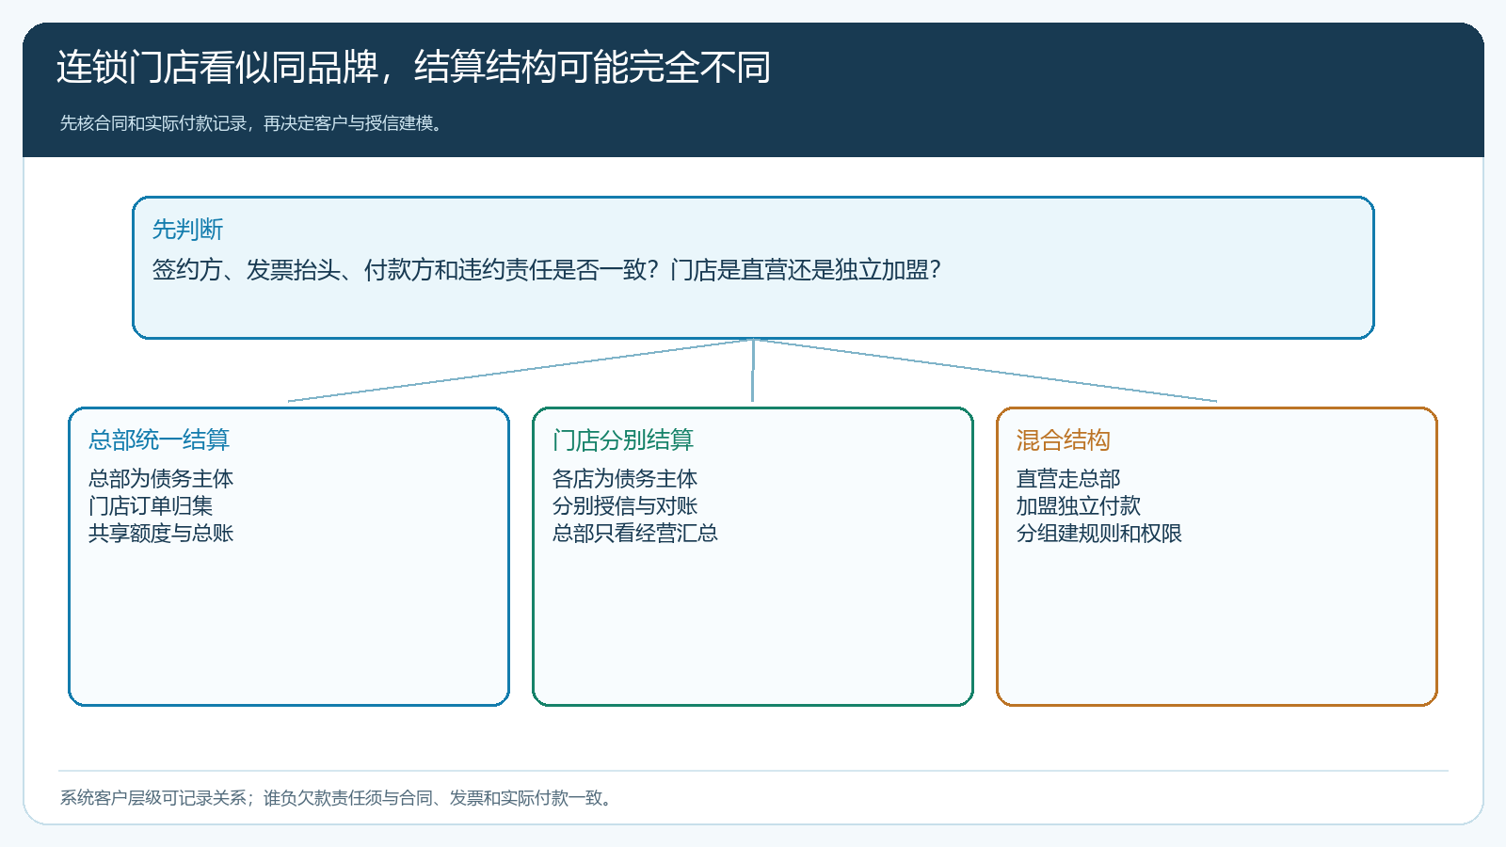Click the slide title about 连锁门店结算结构
The image size is (1506, 847).
point(413,67)
